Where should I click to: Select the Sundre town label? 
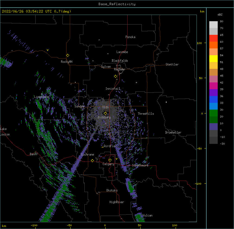click(79, 106)
